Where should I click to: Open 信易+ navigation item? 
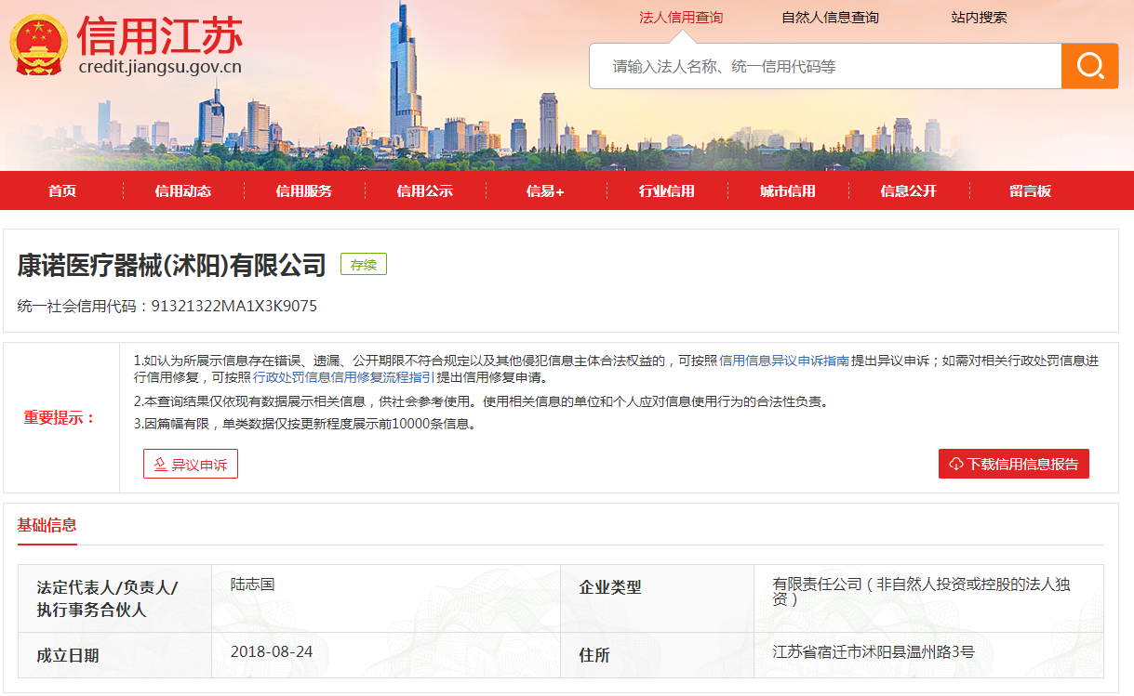545,190
